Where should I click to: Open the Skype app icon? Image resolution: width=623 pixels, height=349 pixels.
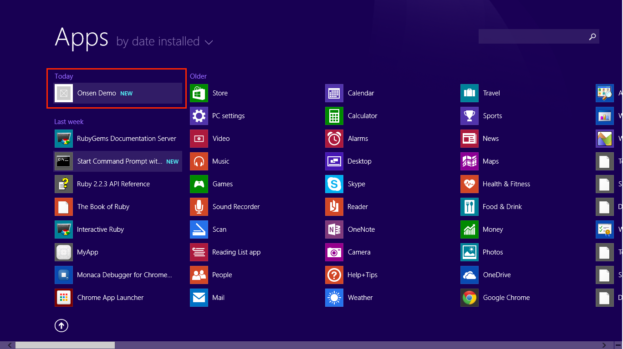tap(334, 184)
